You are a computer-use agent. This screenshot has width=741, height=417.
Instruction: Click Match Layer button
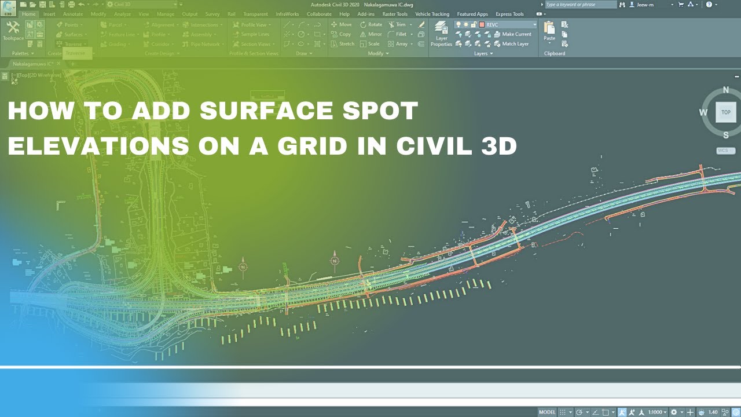pos(511,43)
